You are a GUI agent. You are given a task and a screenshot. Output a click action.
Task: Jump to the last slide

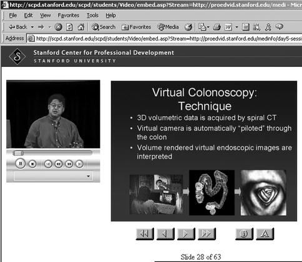[207, 234]
